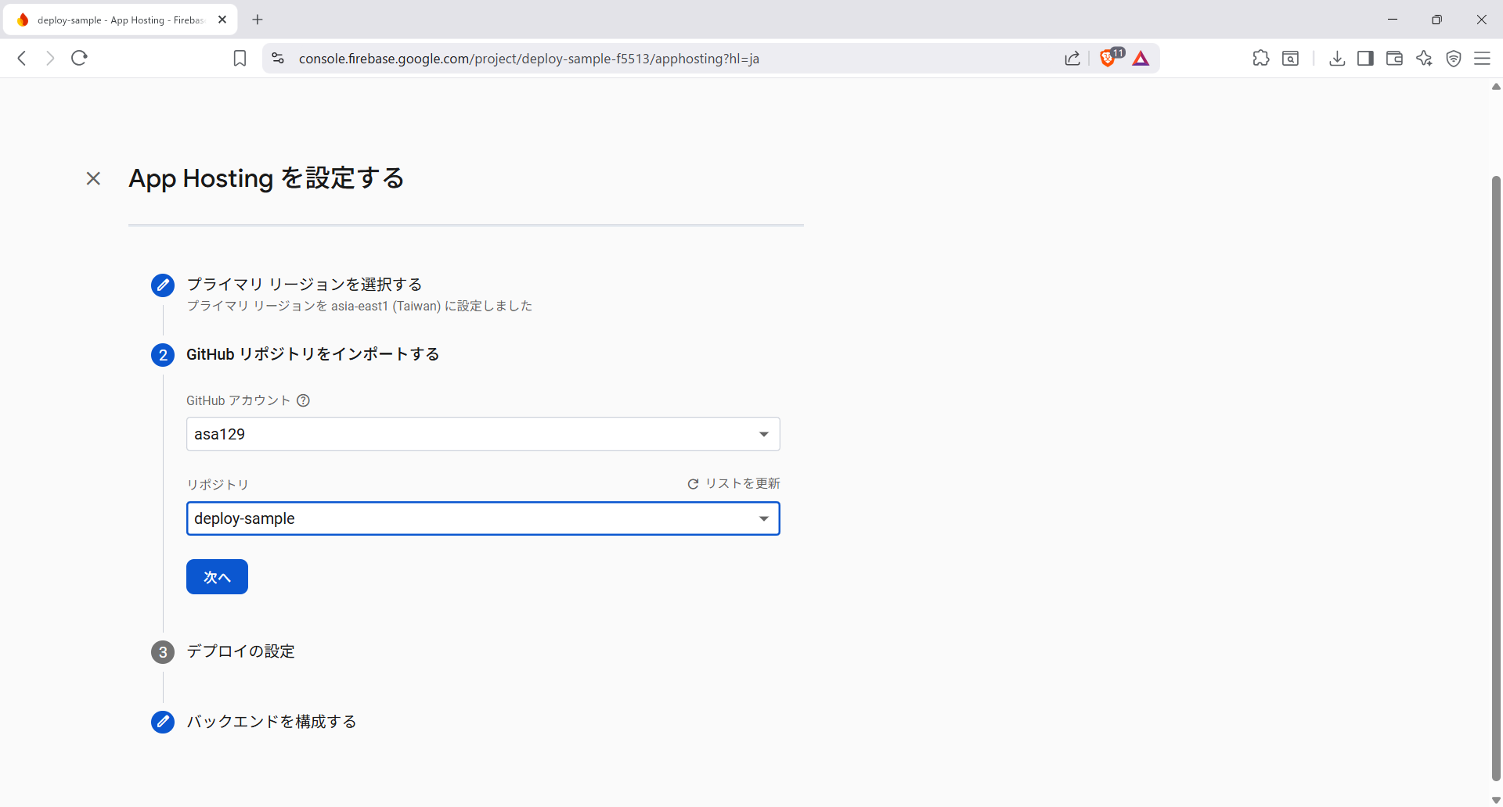1503x807 pixels.
Task: Minimize the browser window
Action: (x=1393, y=20)
